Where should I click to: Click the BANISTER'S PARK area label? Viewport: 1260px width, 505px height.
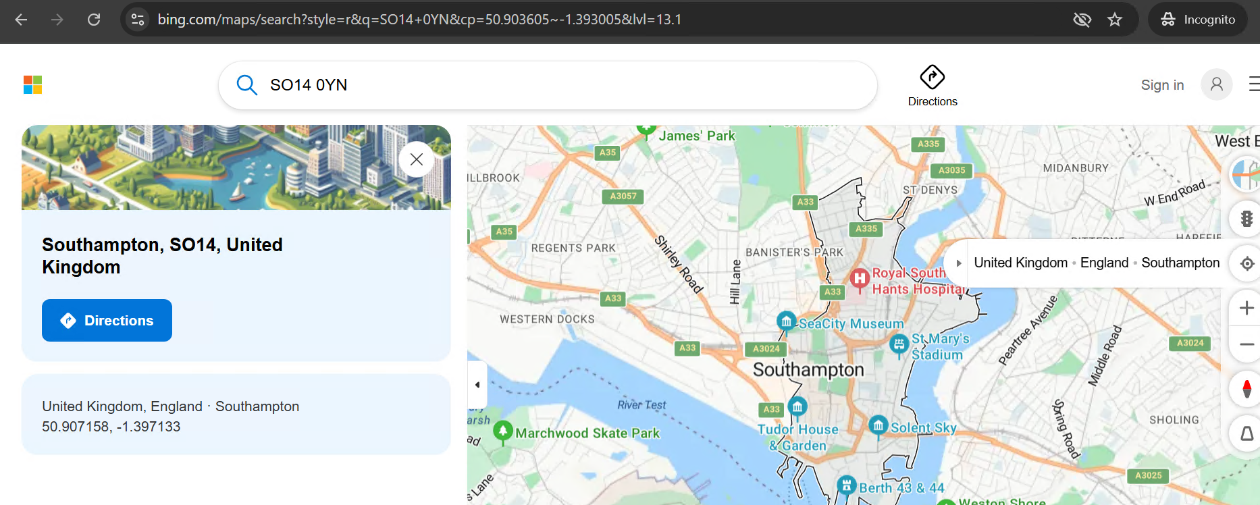click(x=795, y=252)
